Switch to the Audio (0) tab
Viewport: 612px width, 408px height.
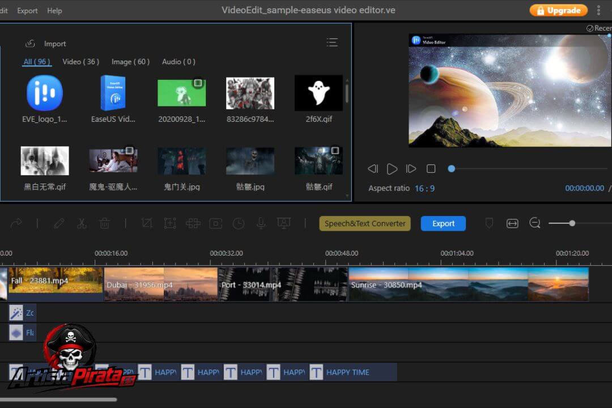[178, 62]
